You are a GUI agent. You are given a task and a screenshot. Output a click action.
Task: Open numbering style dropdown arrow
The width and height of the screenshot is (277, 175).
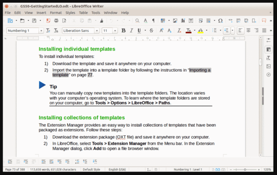(x=232, y=31)
